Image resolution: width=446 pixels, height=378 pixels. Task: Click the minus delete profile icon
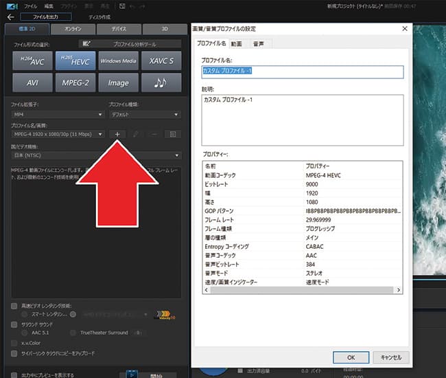(154, 134)
